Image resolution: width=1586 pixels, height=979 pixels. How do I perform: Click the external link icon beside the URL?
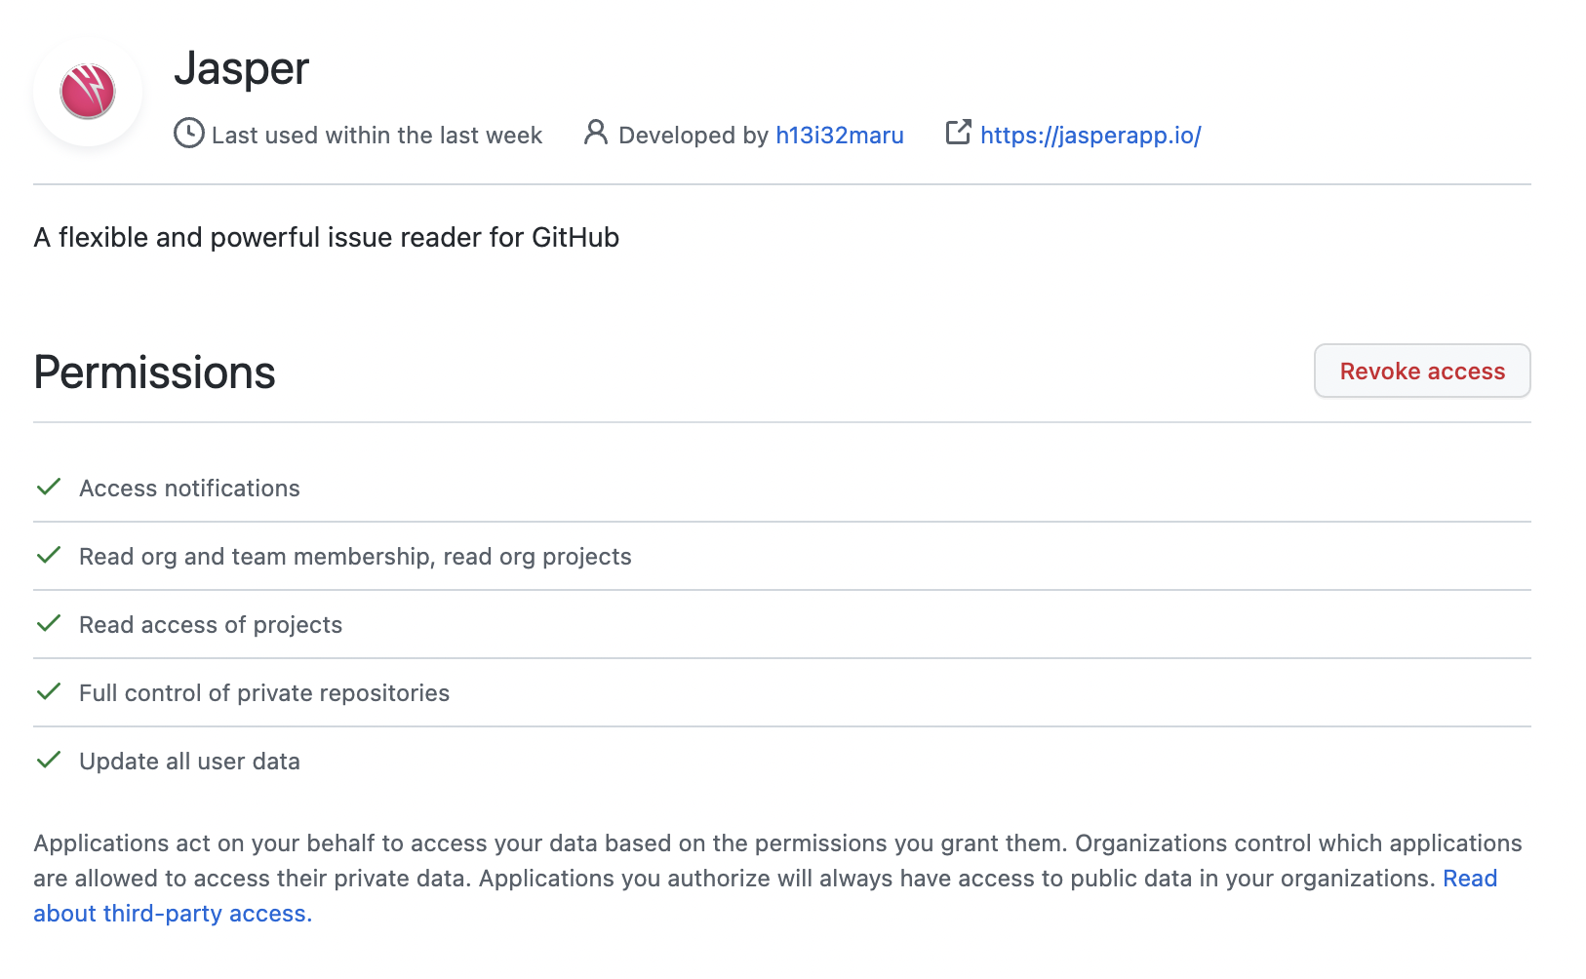[958, 133]
